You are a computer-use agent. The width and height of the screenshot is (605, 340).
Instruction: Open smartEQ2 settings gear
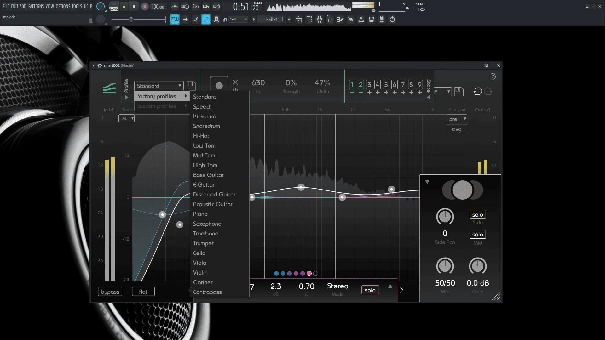pos(493,76)
